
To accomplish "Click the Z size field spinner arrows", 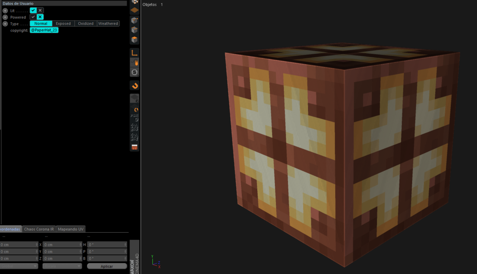I will (80, 258).
